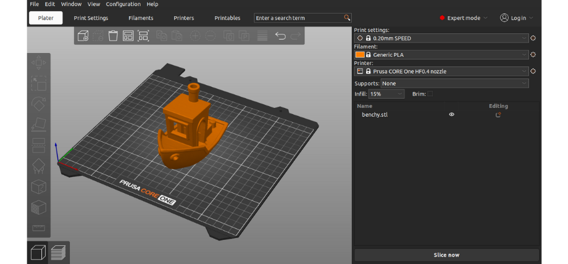Switch to the Printables tab

[x=227, y=18]
